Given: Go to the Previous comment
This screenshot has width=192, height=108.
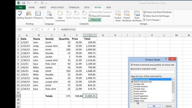Looking at the screenshot, I should [77, 15].
